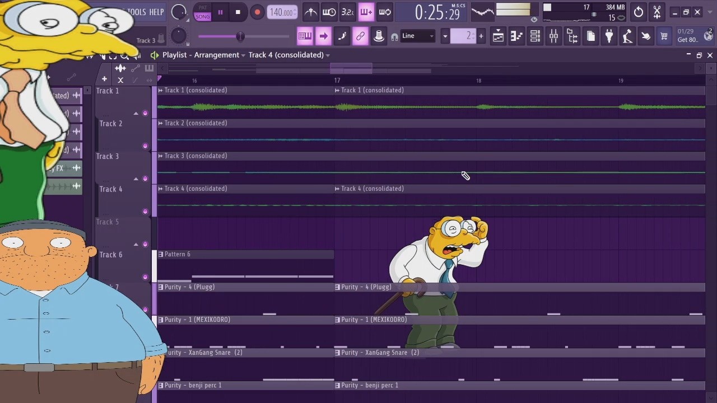
Task: Open the pattern selector dropdown arrow
Action: [445, 36]
